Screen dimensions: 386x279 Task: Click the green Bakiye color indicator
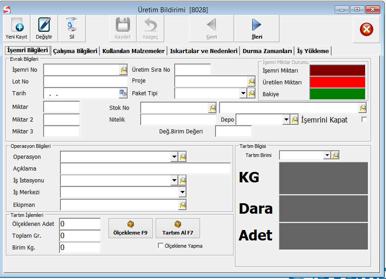(337, 94)
